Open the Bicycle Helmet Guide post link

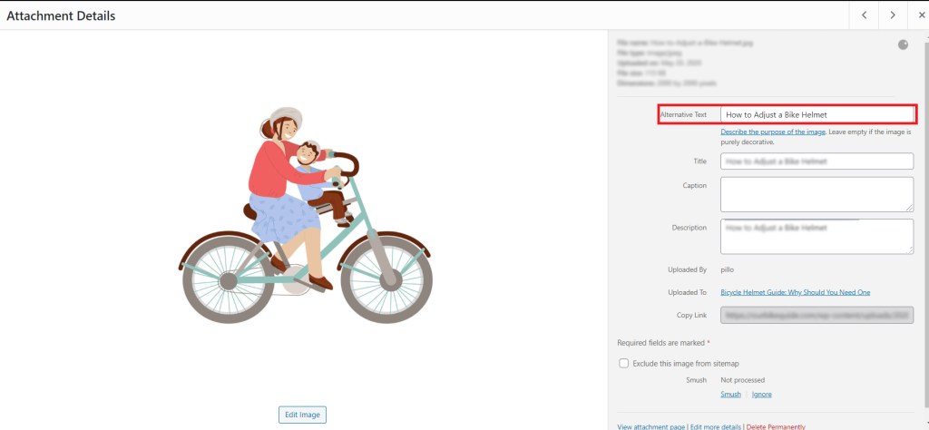tap(796, 292)
